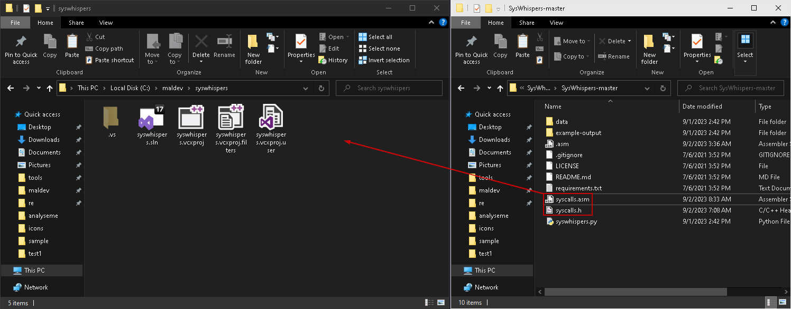The height and width of the screenshot is (309, 791).
Task: Click search box in syswhispers window
Action: coord(389,88)
